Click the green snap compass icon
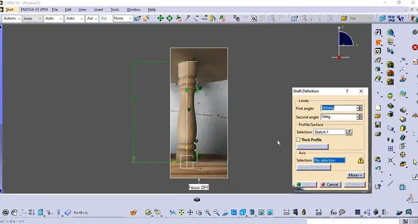Screen dimensions: 418x224 pyautogui.click(x=169, y=18)
